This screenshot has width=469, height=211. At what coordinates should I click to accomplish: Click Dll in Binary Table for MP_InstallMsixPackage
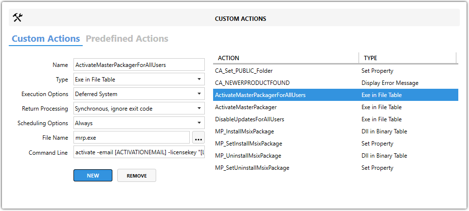click(x=384, y=131)
